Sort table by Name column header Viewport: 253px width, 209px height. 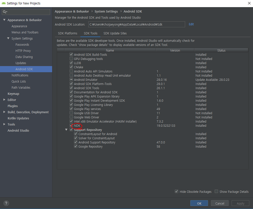click(x=110, y=50)
